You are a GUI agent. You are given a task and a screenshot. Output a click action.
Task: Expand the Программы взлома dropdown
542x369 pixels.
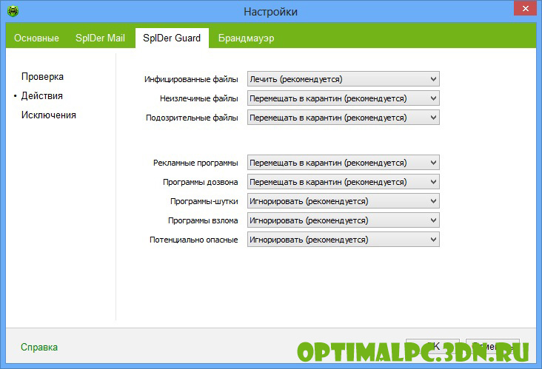tap(344, 220)
